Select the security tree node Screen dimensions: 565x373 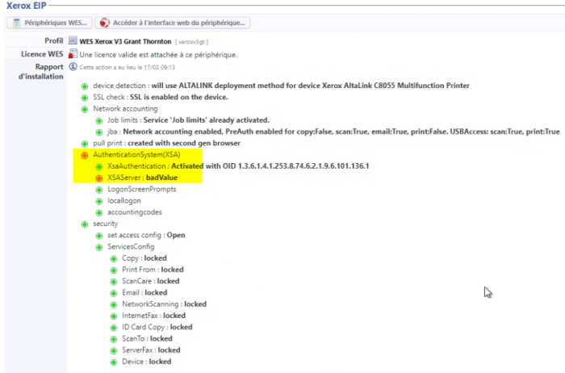(105, 224)
